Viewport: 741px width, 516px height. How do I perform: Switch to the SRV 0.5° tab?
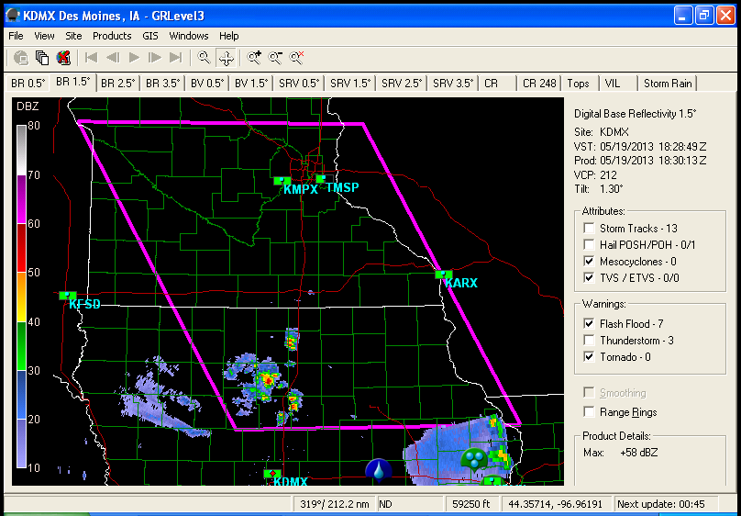pos(299,84)
